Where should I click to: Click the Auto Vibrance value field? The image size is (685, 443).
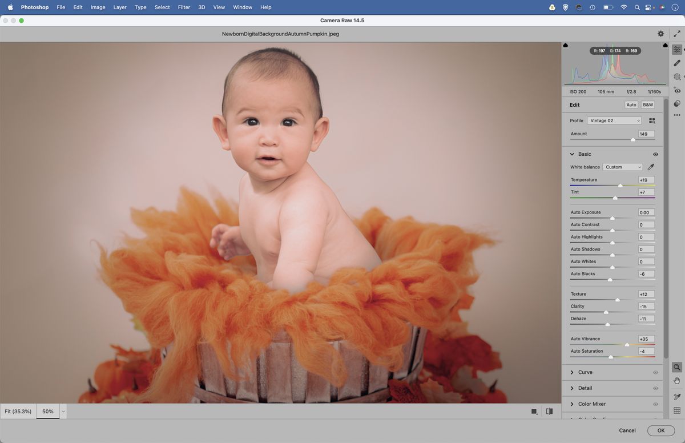click(646, 339)
